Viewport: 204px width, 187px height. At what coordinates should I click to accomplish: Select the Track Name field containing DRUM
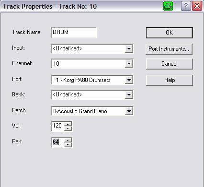74,33
